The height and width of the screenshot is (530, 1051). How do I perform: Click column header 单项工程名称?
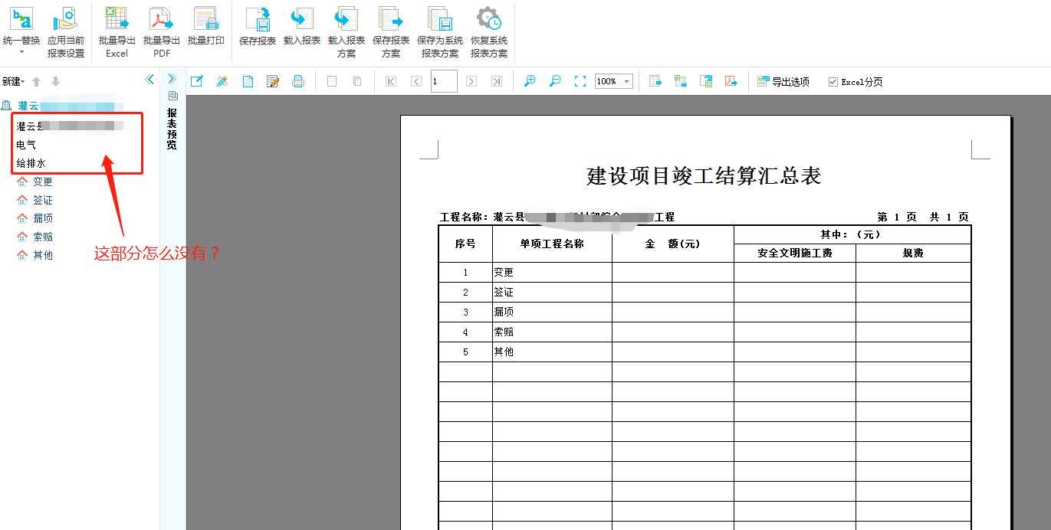tap(552, 244)
